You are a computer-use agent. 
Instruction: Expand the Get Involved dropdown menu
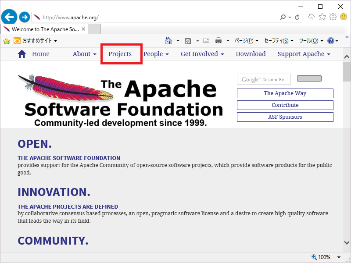click(x=202, y=54)
